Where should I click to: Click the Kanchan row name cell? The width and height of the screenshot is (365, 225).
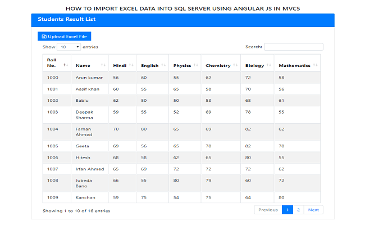(85, 197)
